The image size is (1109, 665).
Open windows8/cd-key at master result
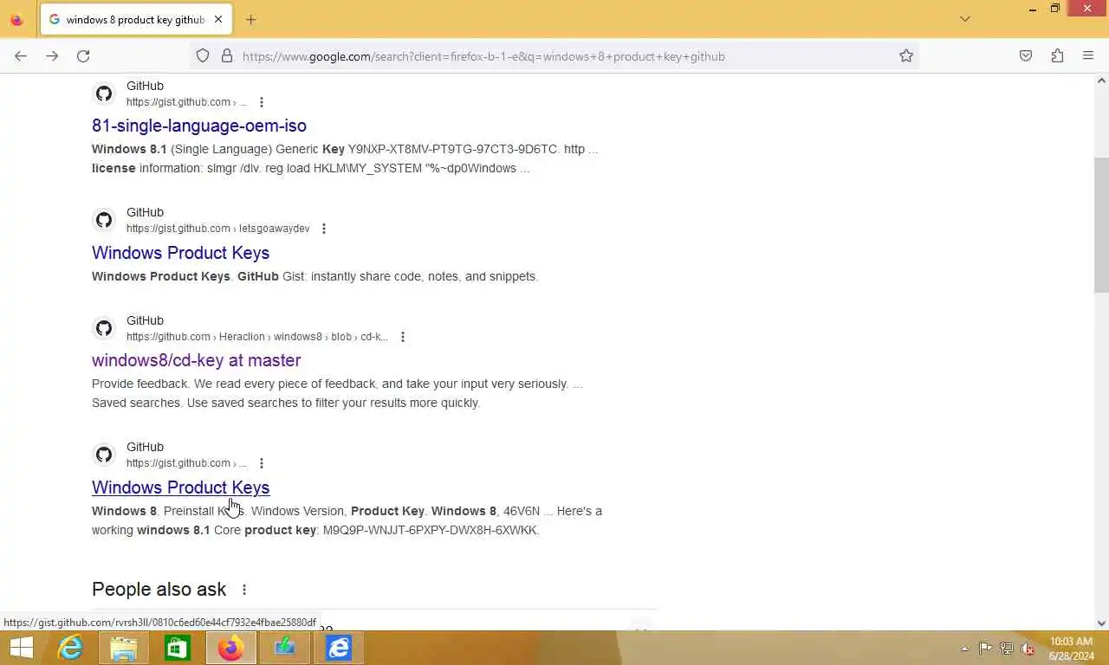point(196,360)
